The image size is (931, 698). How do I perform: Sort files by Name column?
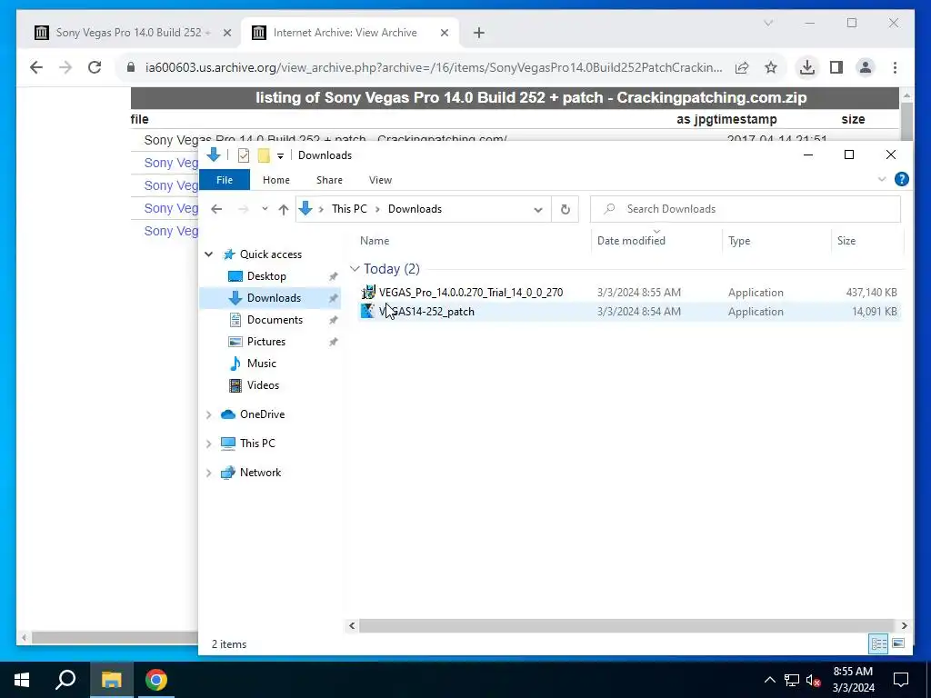[375, 241]
